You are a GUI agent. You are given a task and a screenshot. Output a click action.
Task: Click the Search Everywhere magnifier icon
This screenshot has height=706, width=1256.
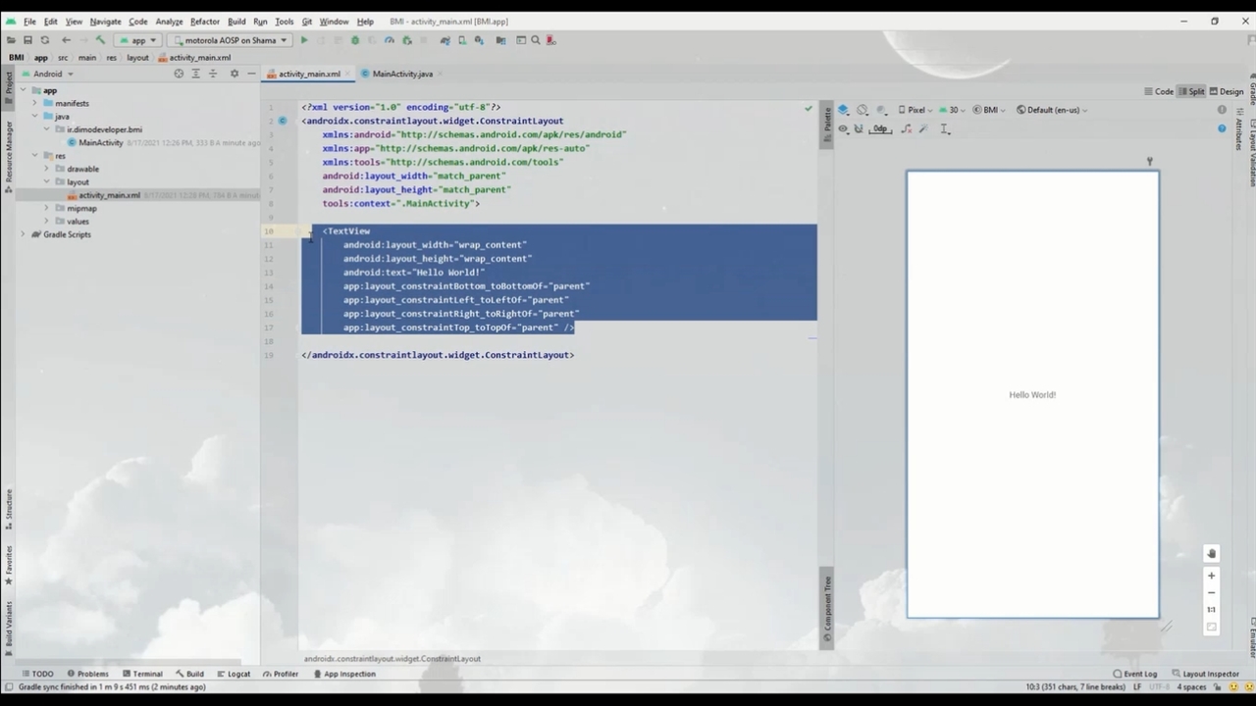[x=536, y=40]
